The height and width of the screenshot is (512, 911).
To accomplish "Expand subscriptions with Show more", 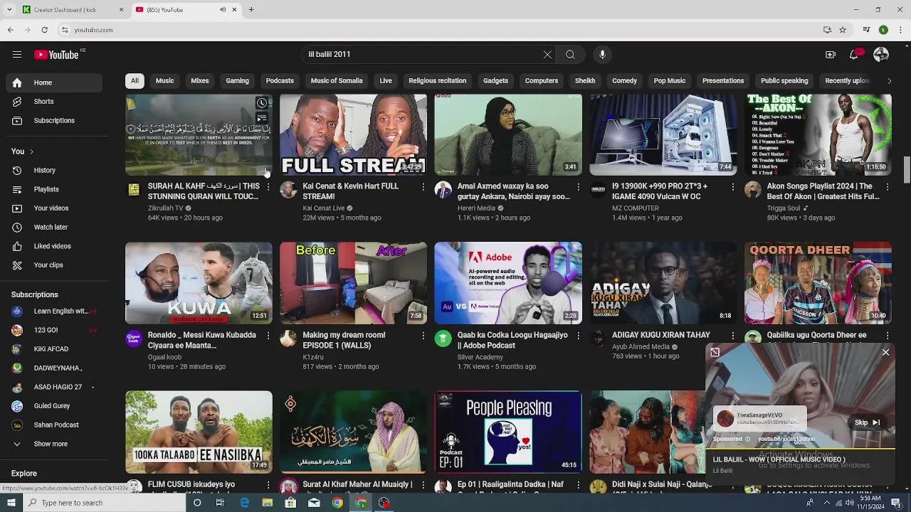I will point(54,444).
